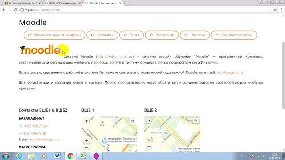This screenshot has height=160, width=285.
Task: Email support at edo@mgubs.ru
Action: (x=230, y=72)
